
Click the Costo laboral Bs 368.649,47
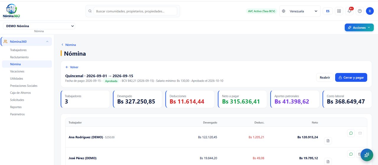pyautogui.click(x=346, y=102)
